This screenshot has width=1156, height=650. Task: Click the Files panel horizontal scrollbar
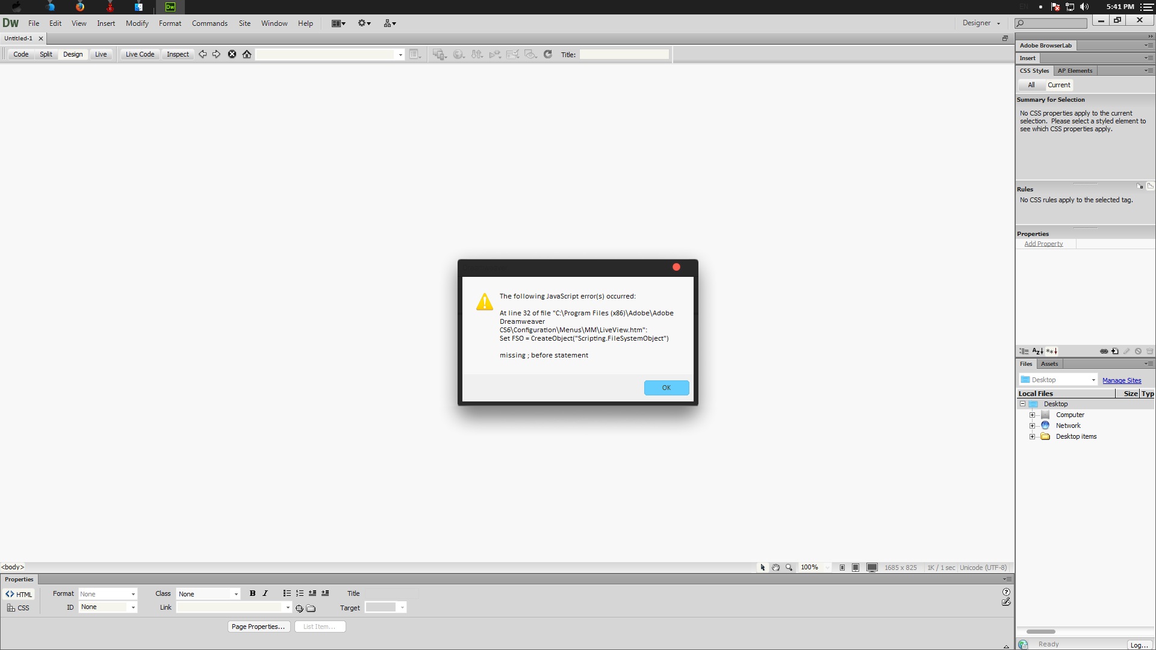click(x=1041, y=631)
